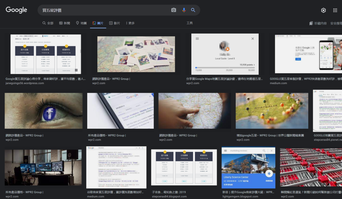Open the 網路評價產品 title under the polaroid photos
The image size is (342, 199).
[x=111, y=79]
